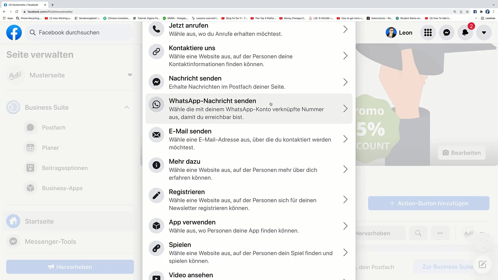Click the link icon for Kontaktiere uns
The width and height of the screenshot is (498, 280).
(156, 52)
